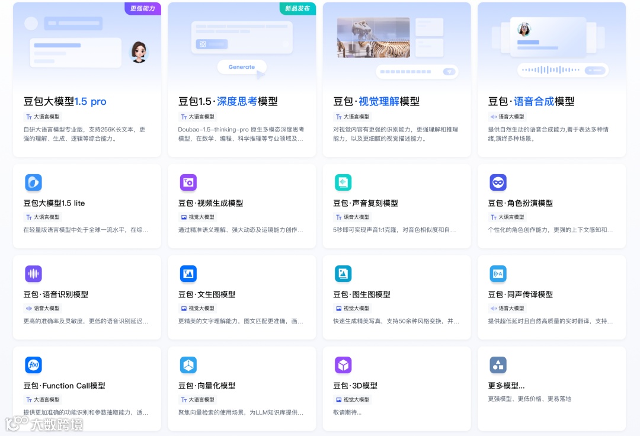Click the 豆包大模型1.5 lite card icon

point(33,182)
